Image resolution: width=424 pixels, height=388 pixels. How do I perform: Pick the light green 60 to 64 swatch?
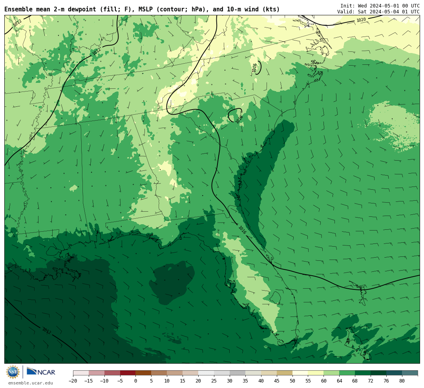(332, 373)
